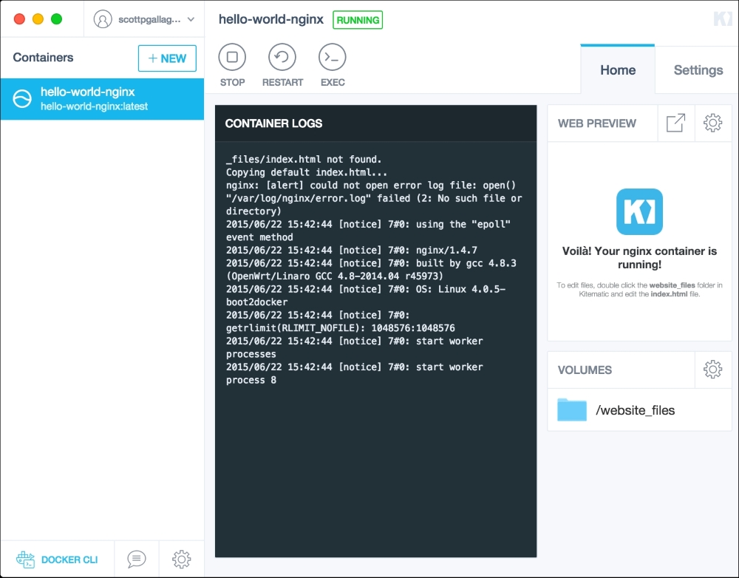
Task: Click the DOCKER CLI label
Action: tap(69, 560)
